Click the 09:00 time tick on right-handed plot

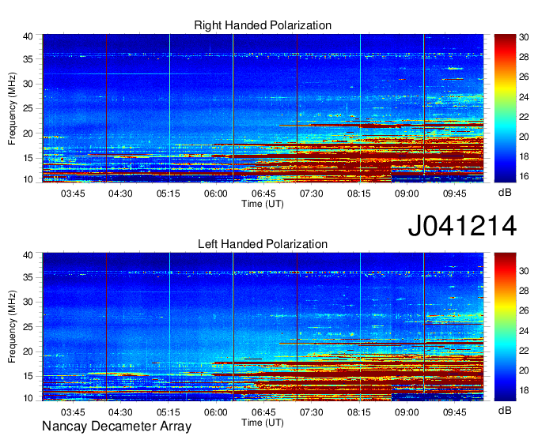point(407,194)
